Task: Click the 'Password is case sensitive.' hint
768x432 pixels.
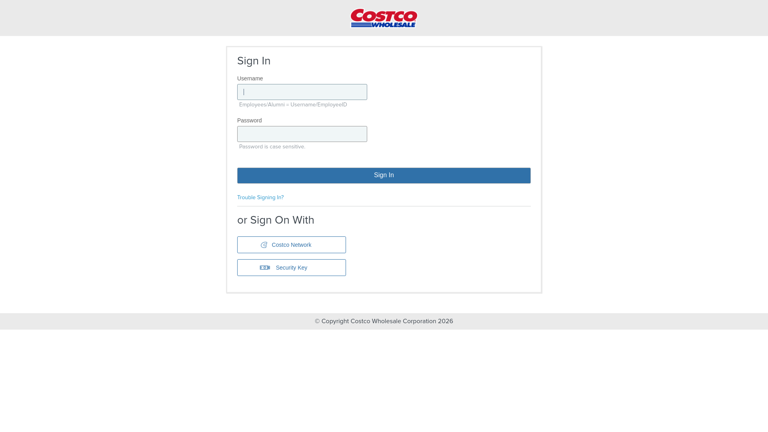Action: 272,147
